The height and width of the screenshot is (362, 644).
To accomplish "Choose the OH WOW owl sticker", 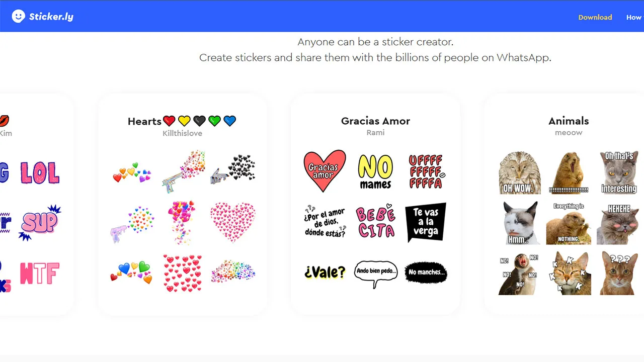I will [x=520, y=172].
